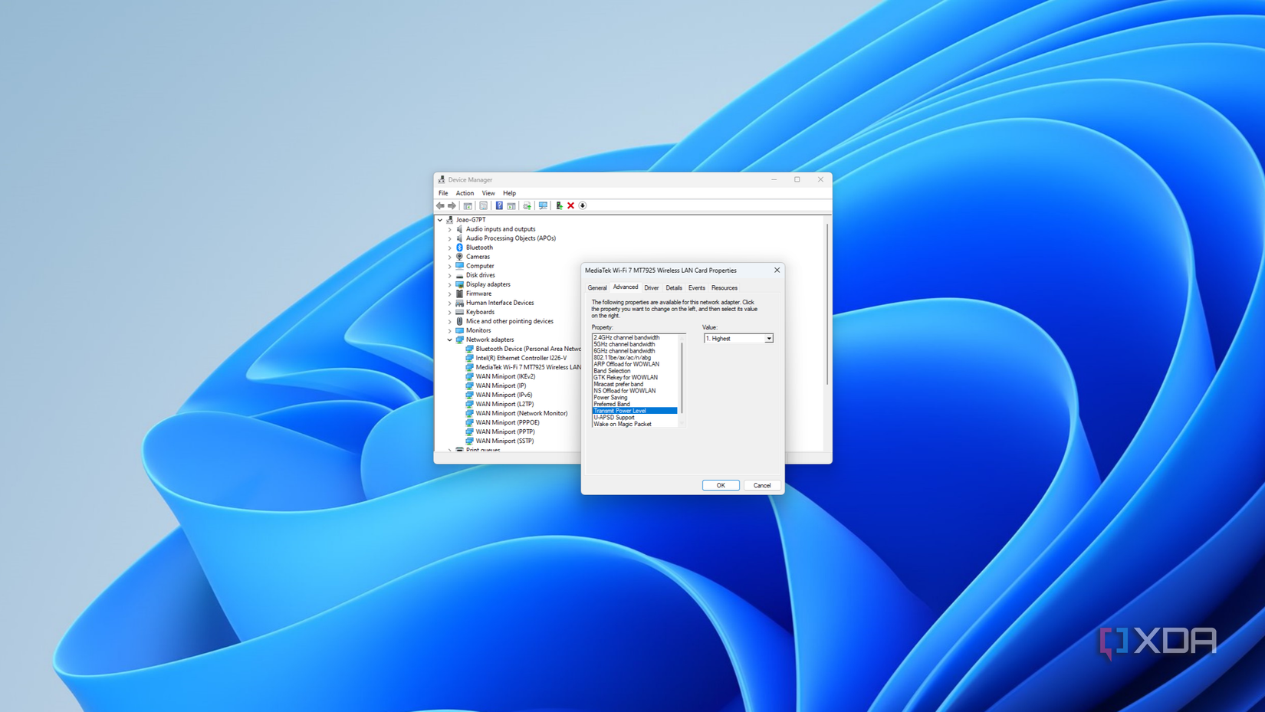Switch to the Events tab
The height and width of the screenshot is (712, 1265).
pyautogui.click(x=697, y=288)
